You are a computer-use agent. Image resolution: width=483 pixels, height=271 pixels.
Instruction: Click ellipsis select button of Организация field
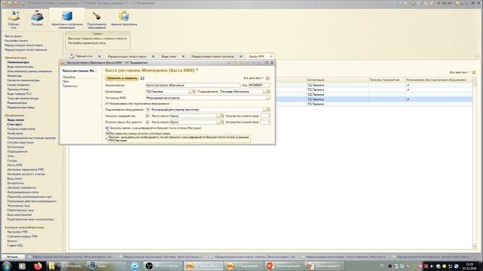(x=189, y=92)
